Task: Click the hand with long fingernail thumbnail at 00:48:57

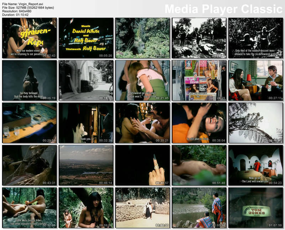Action: click(x=143, y=165)
